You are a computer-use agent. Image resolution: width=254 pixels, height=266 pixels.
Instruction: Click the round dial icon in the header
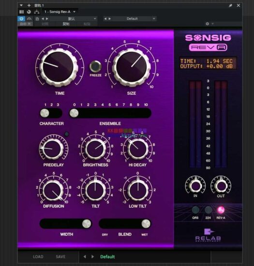click(x=29, y=12)
